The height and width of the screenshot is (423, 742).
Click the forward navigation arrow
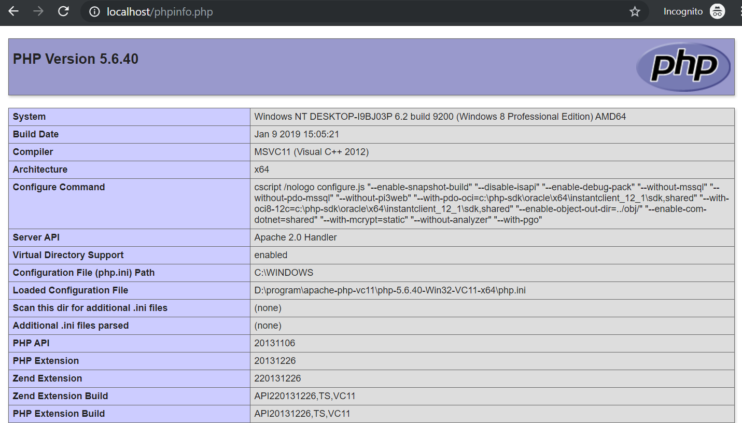click(38, 11)
